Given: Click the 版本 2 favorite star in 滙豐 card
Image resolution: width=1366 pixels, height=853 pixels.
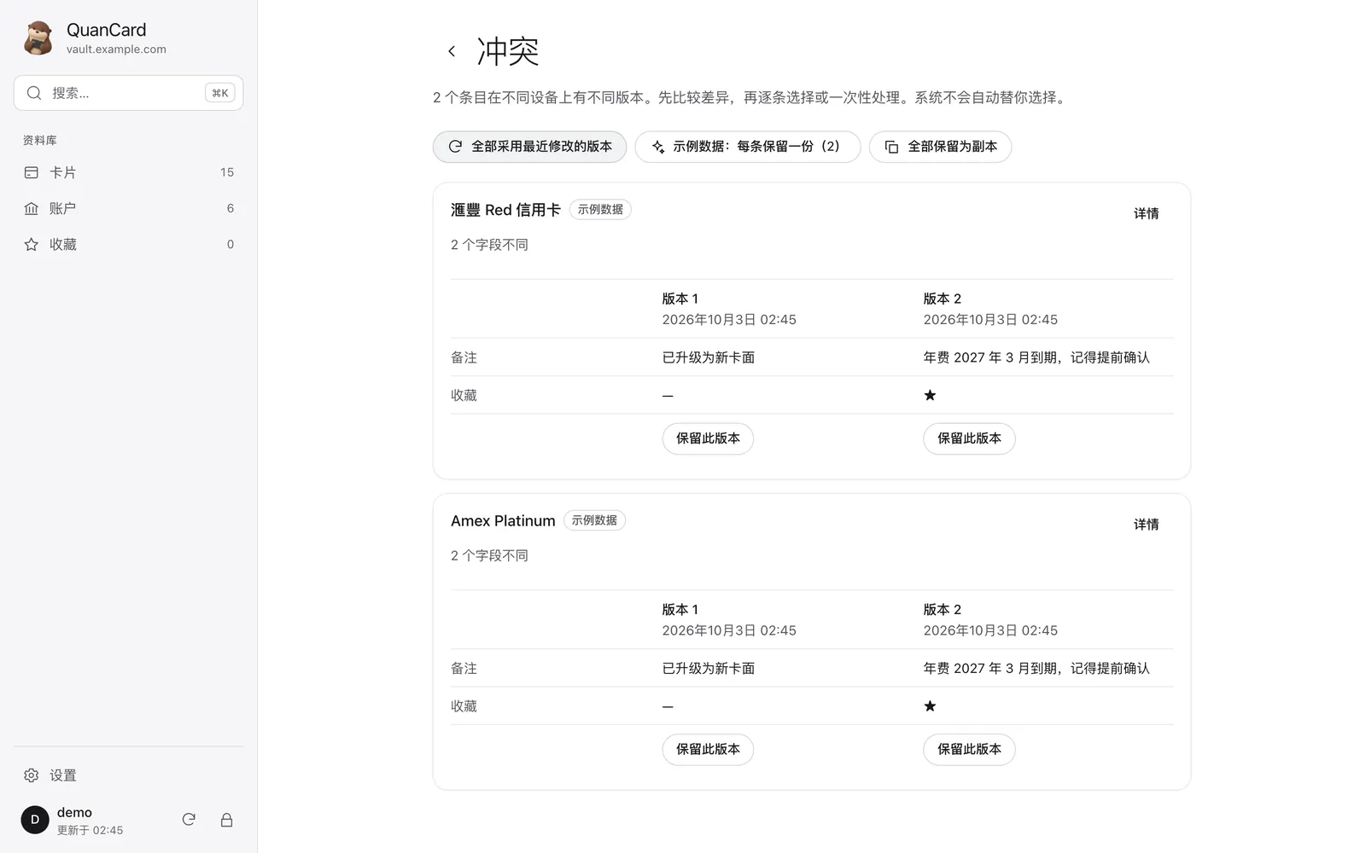Looking at the screenshot, I should point(931,395).
